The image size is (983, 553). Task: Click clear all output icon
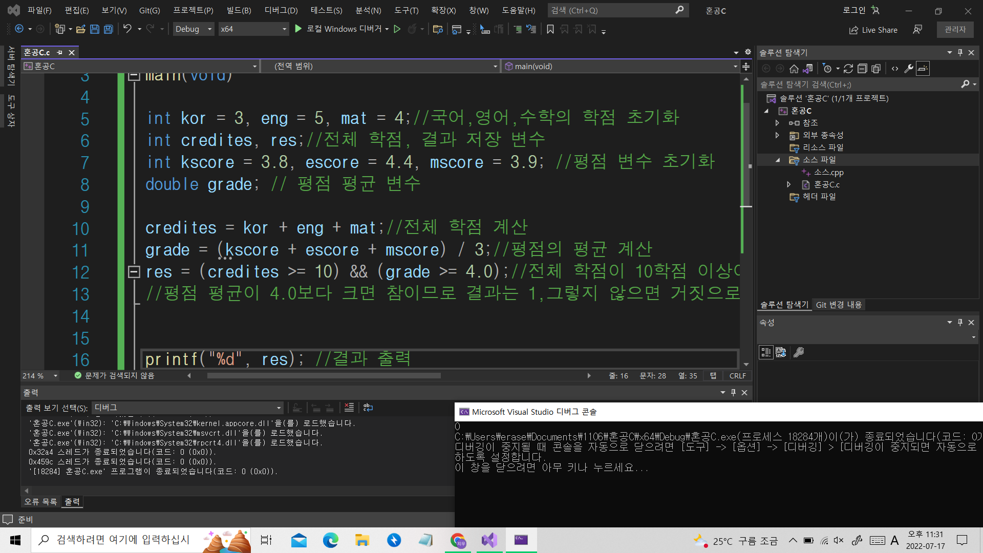tap(349, 408)
